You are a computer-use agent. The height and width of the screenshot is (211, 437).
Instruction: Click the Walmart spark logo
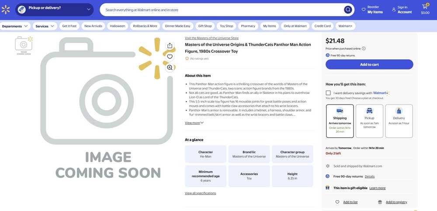[6, 10]
